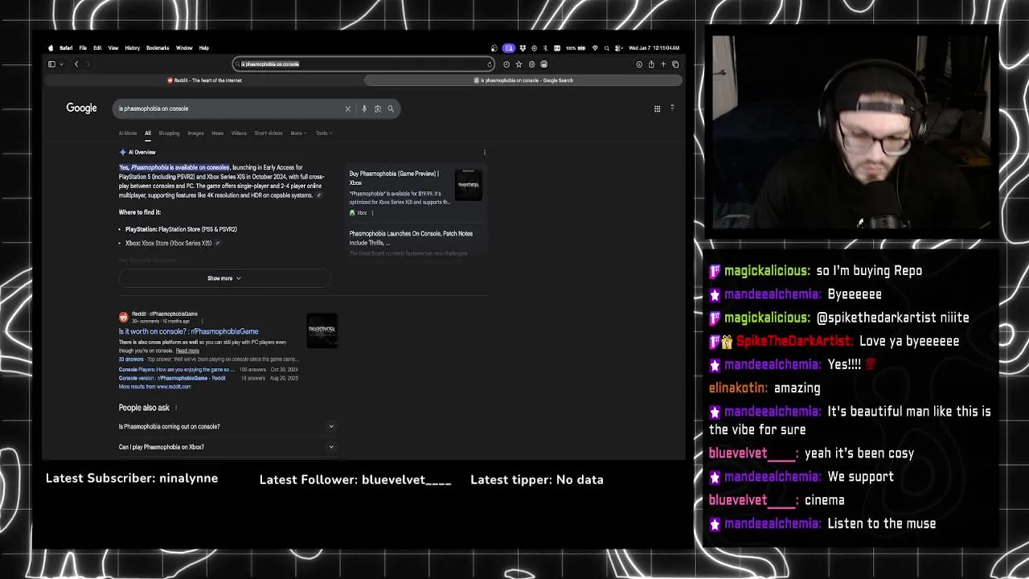Open the "Console version : r/PhasmophobiaGame" link
This screenshot has width=1029, height=579.
172,378
